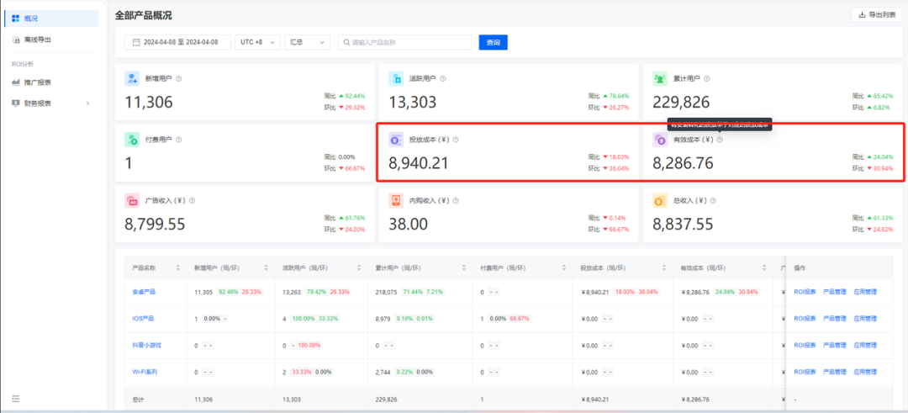The image size is (908, 413).
Task: Click the 概况 sidebar grid icon
Action: (16, 19)
